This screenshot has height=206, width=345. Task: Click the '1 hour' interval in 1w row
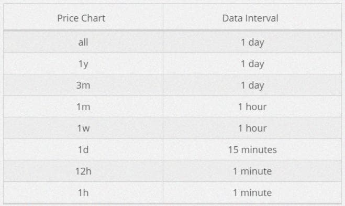tap(252, 128)
